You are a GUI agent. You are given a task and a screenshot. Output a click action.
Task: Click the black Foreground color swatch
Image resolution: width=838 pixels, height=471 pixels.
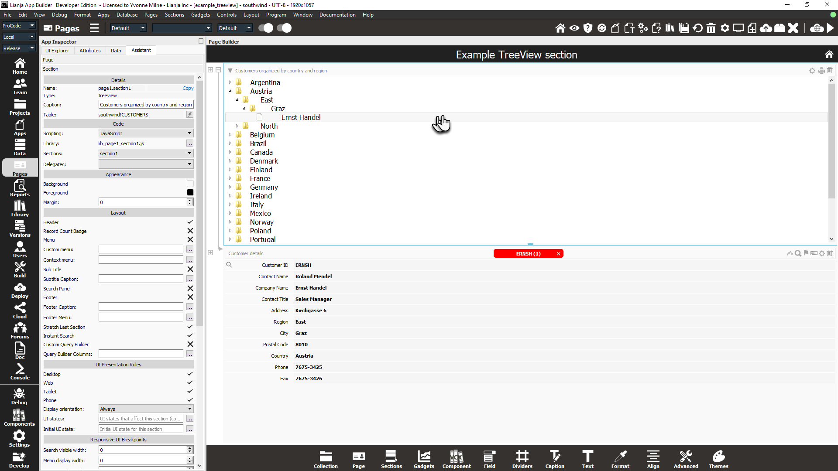[190, 193]
